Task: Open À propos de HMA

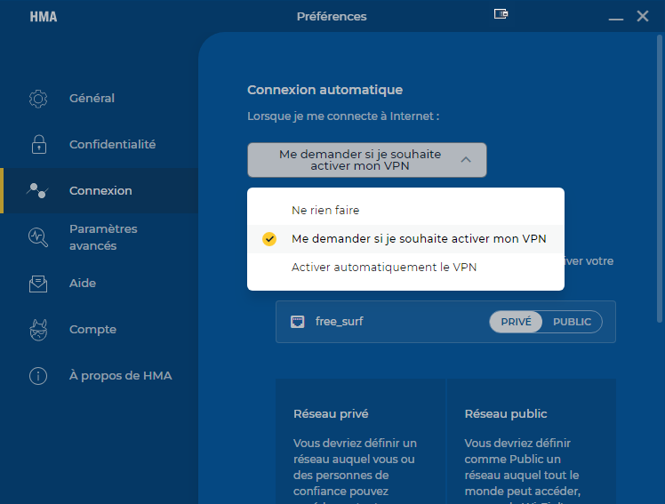Action: click(100, 376)
